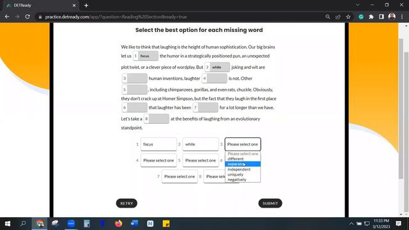Open the Grammarly extension icon
This screenshot has width=409, height=230.
pos(361,17)
